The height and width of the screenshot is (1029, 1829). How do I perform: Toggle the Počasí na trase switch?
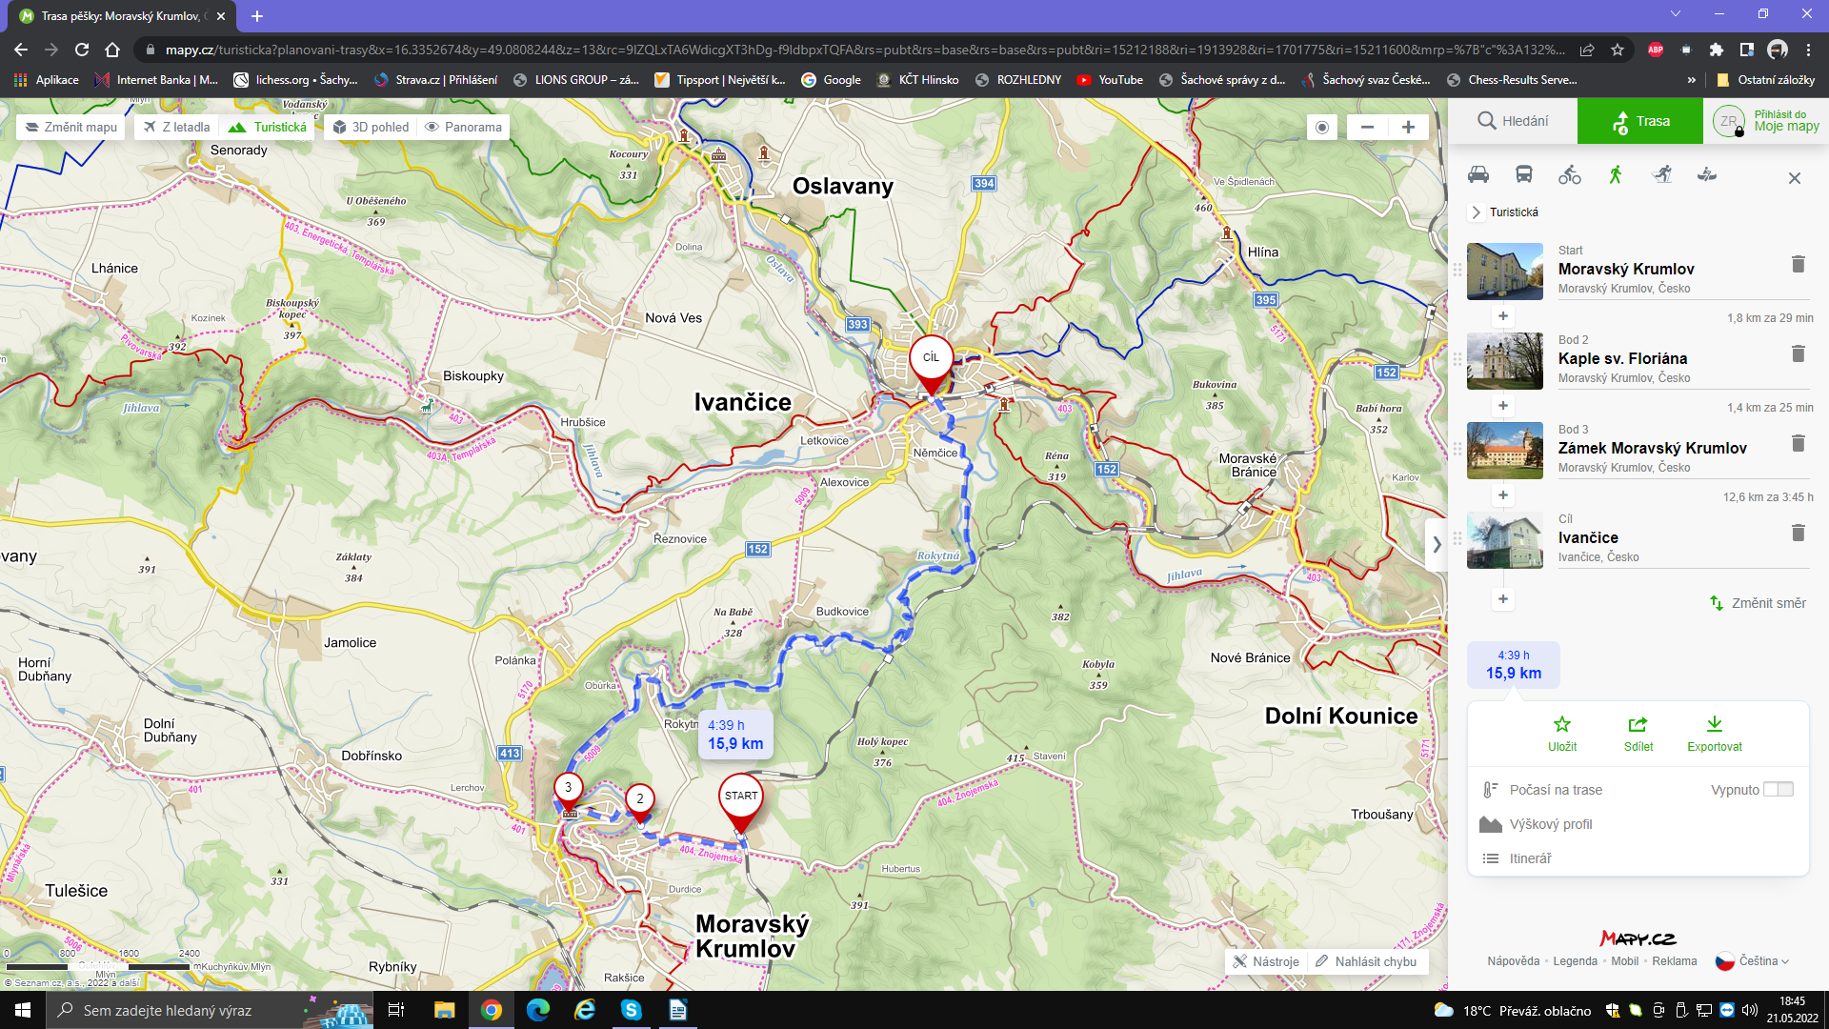coord(1778,789)
